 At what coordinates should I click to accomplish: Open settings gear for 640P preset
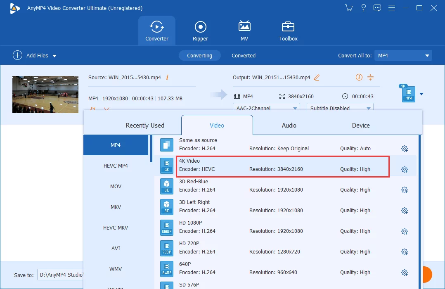pyautogui.click(x=405, y=272)
